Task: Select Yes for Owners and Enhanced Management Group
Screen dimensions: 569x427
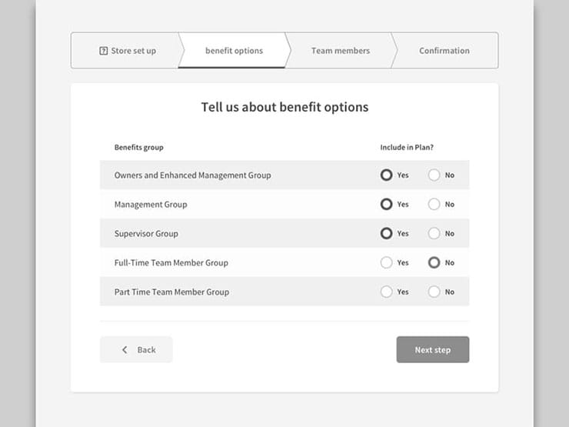Action: point(386,175)
